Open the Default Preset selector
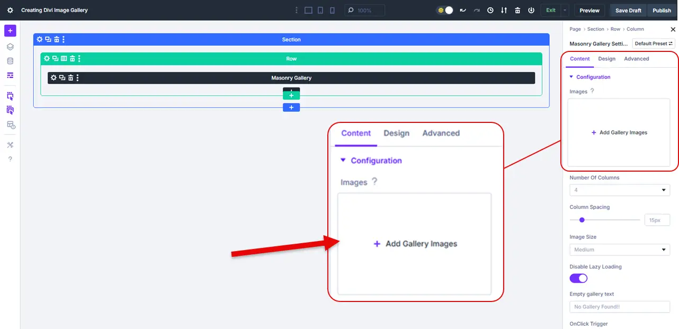 coord(654,43)
